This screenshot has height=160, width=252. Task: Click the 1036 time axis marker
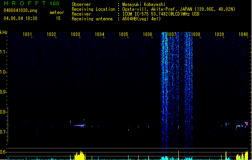click(x=147, y=34)
